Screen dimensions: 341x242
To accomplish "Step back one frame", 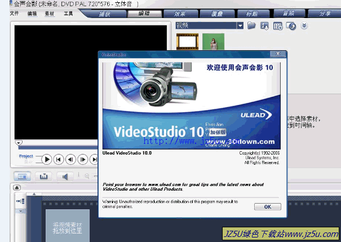I will coord(70,160).
